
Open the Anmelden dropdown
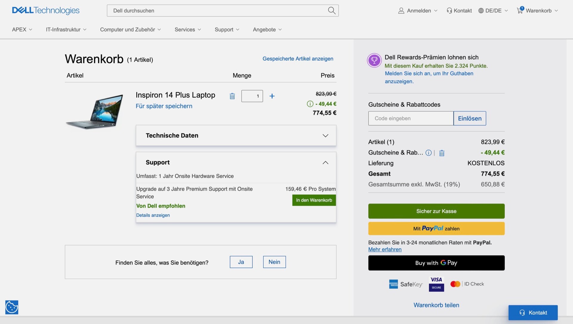pos(418,11)
